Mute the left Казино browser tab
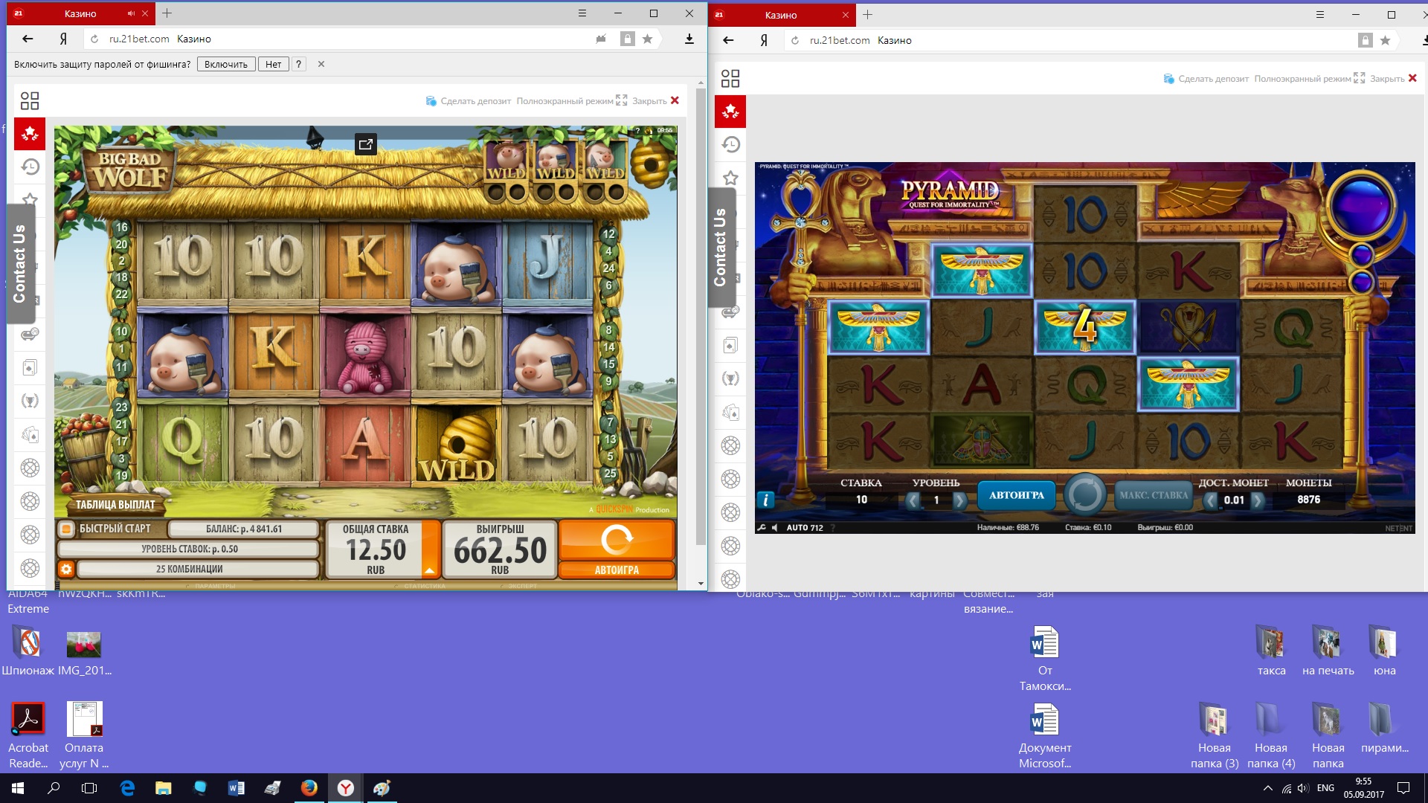 (131, 13)
